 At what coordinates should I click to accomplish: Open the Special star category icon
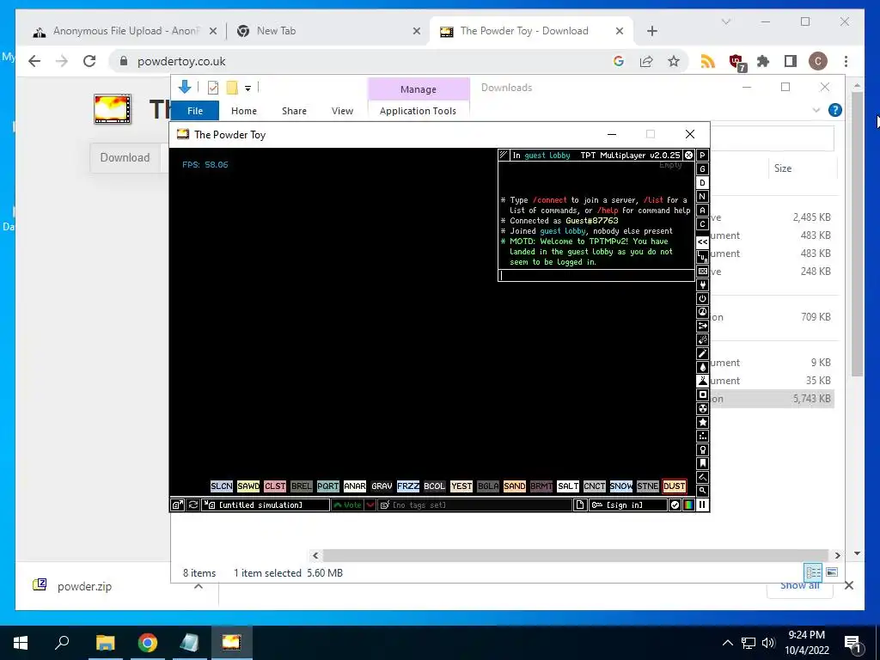[702, 422]
